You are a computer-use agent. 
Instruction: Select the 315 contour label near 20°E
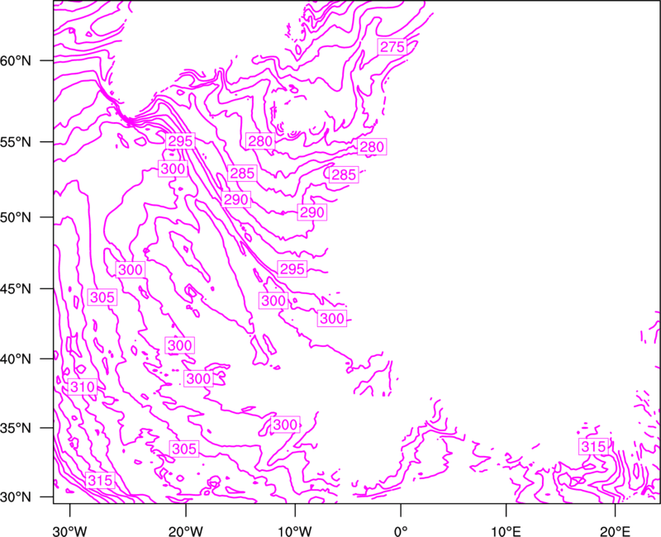(x=593, y=446)
